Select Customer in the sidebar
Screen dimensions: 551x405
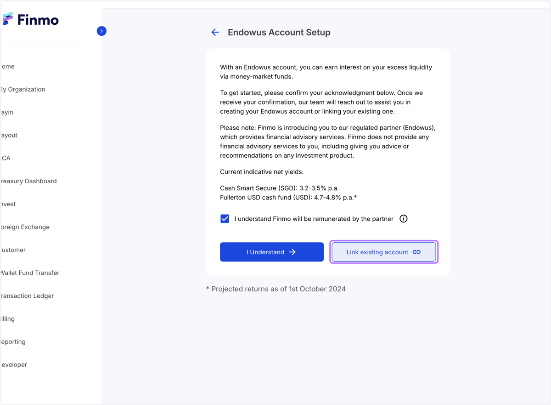pyautogui.click(x=13, y=250)
